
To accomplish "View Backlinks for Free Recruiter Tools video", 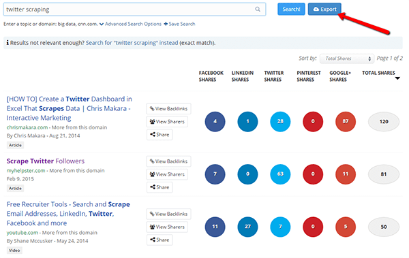I will pyautogui.click(x=169, y=214).
